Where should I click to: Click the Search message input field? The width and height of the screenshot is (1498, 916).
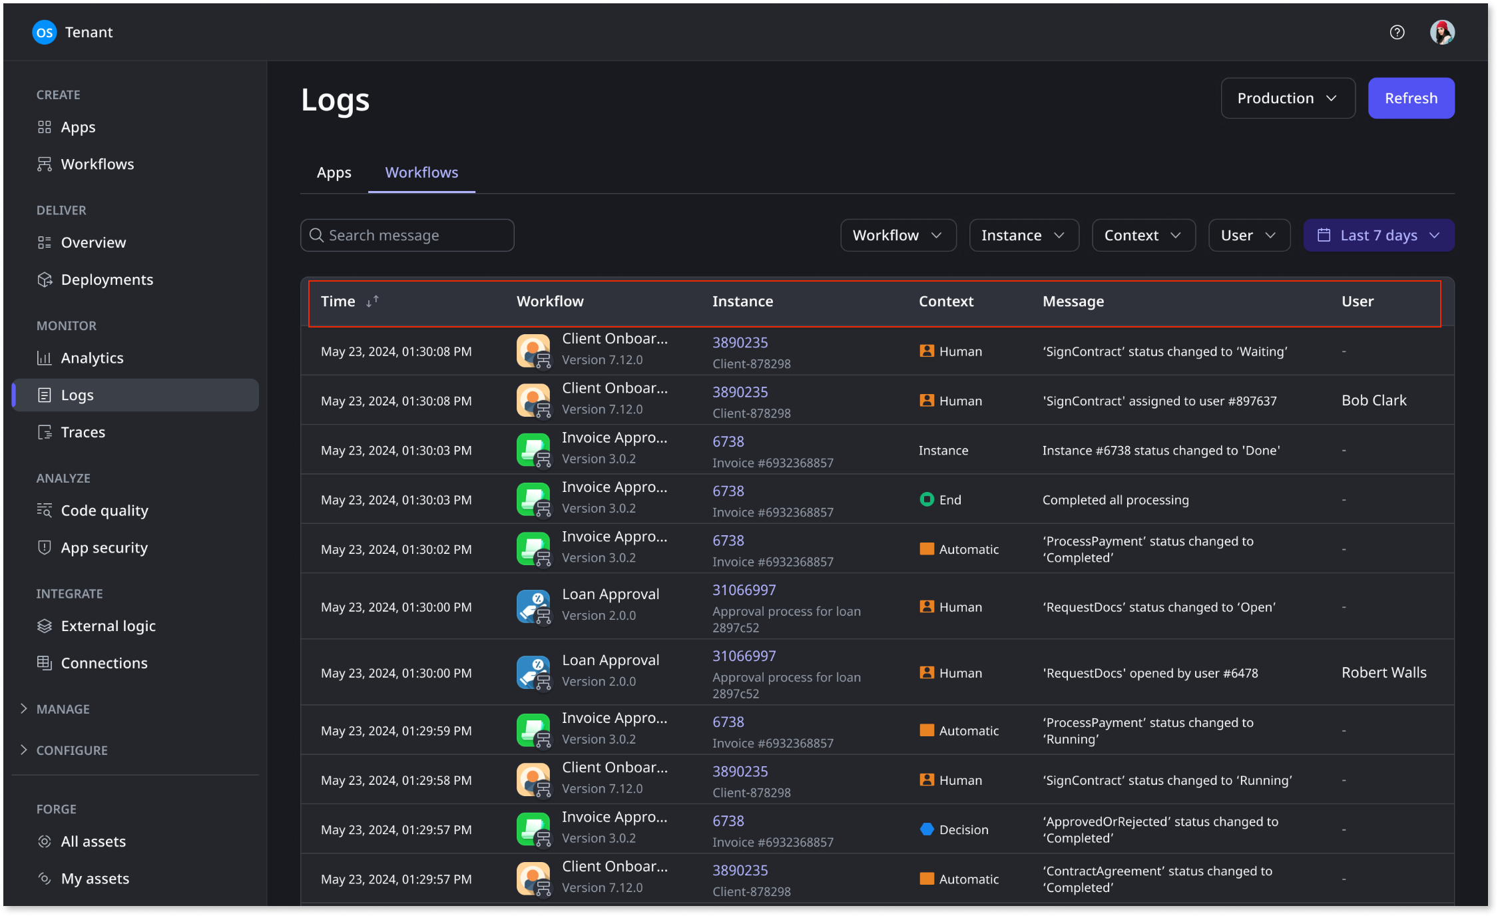click(407, 235)
